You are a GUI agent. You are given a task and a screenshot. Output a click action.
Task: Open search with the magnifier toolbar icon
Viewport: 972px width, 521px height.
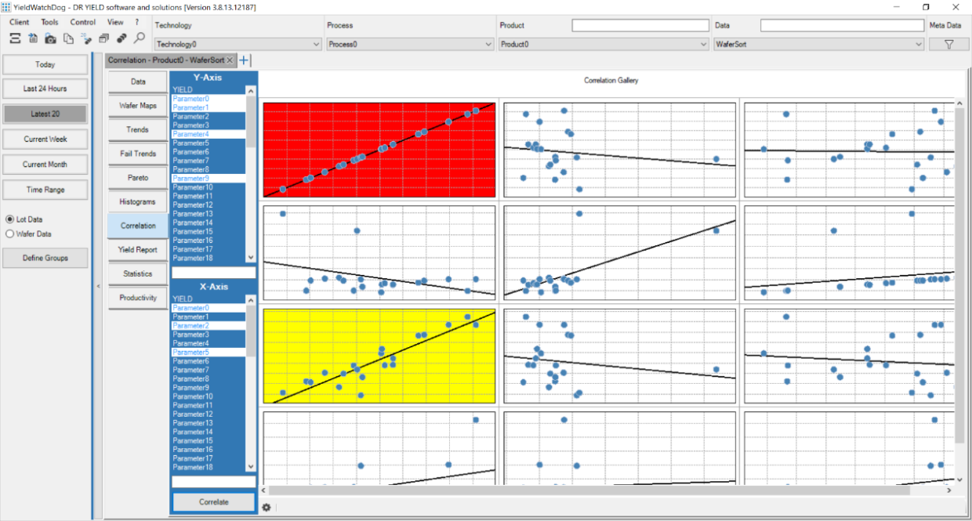point(140,38)
